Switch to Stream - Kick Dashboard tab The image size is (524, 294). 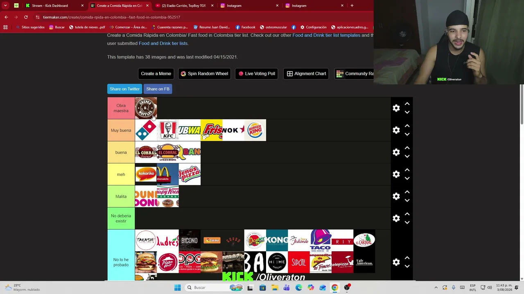click(54, 6)
